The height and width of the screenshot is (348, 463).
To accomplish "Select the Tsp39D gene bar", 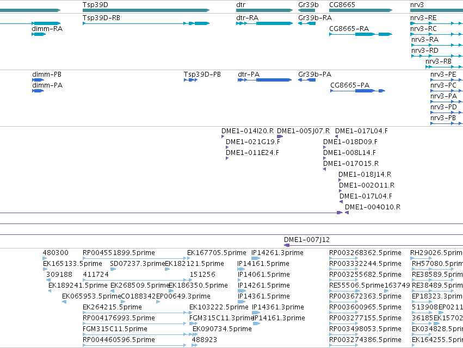I will click(146, 10).
